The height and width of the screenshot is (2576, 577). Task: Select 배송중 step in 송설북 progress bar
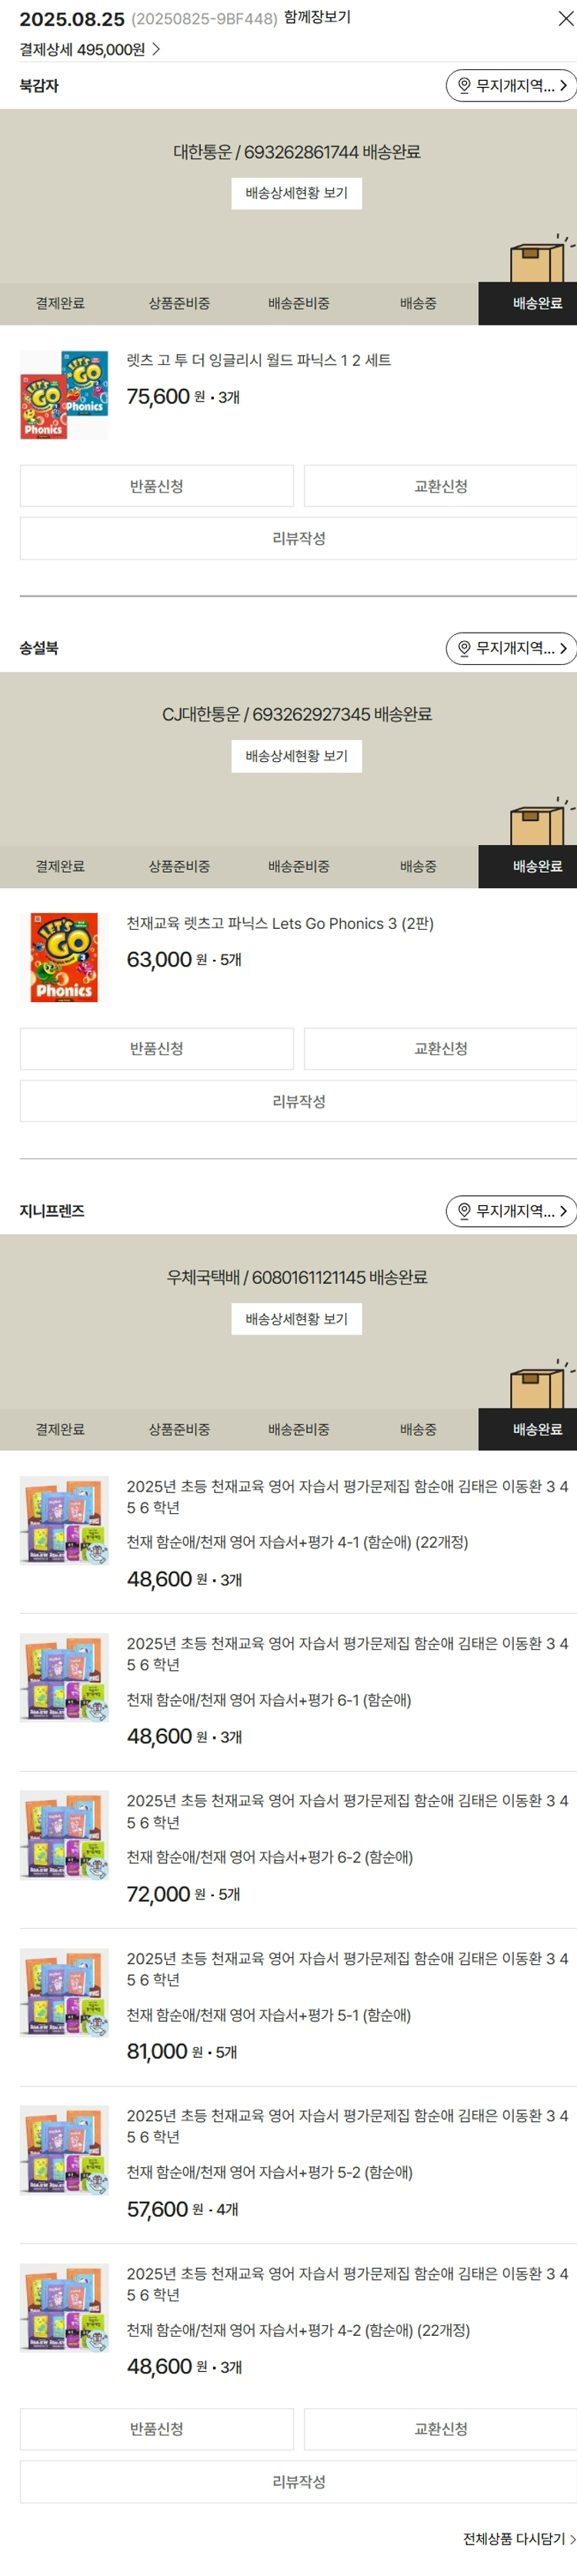coord(417,866)
